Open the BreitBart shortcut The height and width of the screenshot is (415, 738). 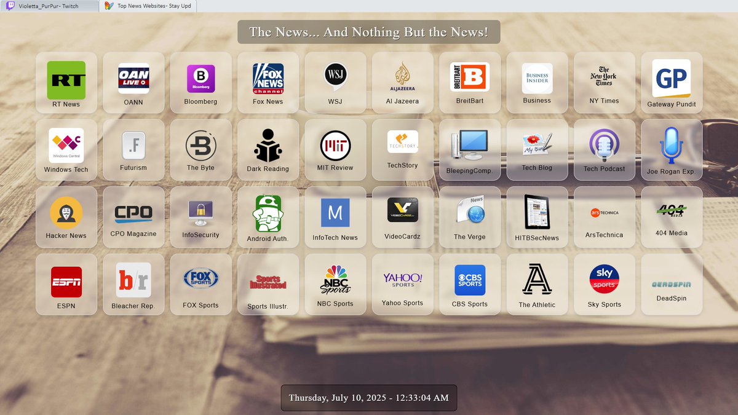click(470, 82)
